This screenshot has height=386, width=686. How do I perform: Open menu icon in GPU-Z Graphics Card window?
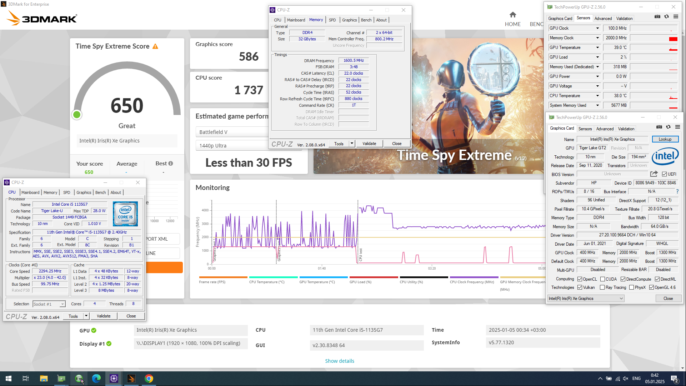[677, 127]
